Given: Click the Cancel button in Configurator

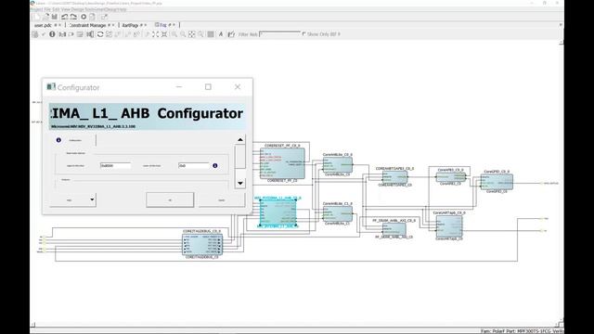Looking at the screenshot, I should point(222,200).
